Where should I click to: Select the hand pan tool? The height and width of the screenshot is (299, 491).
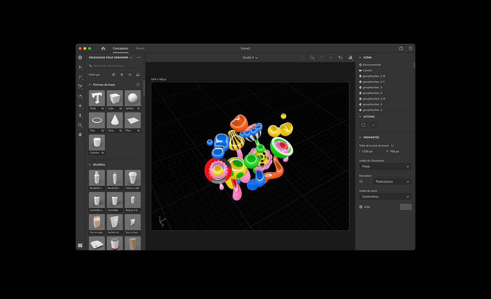tap(80, 134)
